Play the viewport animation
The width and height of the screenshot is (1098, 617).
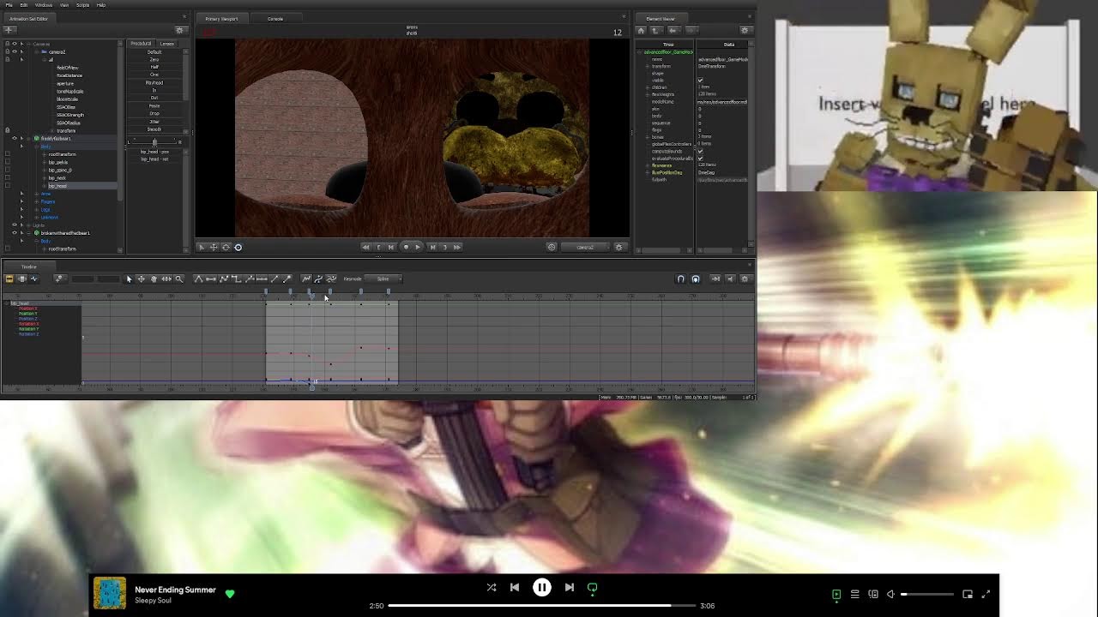click(x=418, y=247)
